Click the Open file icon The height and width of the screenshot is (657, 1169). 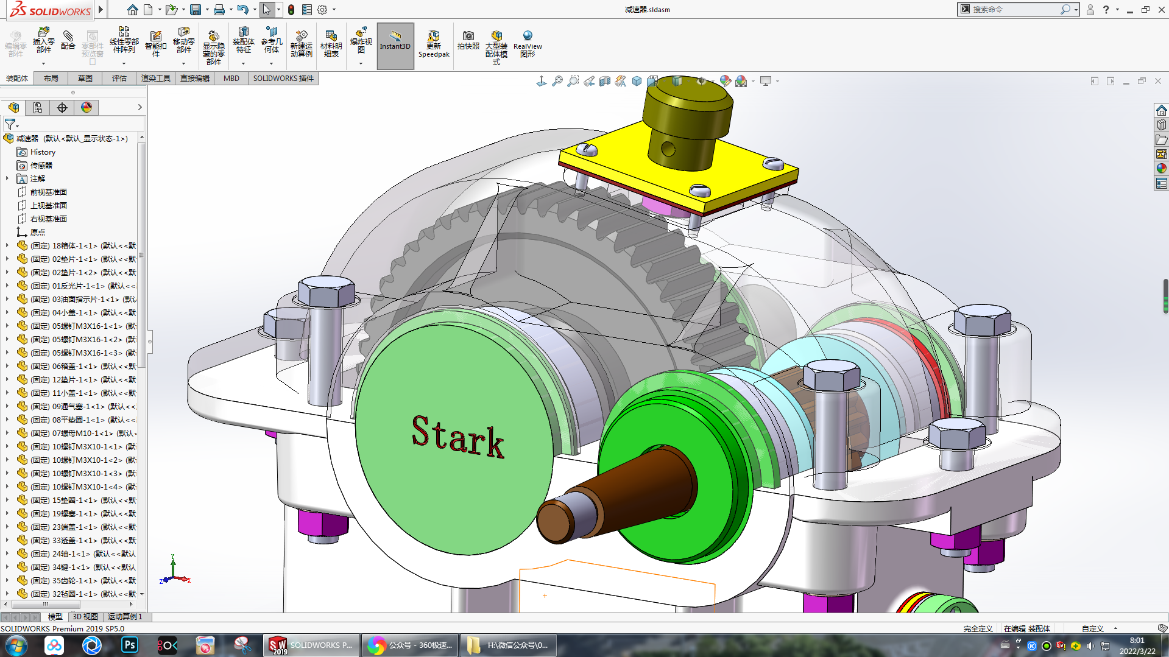coord(172,10)
